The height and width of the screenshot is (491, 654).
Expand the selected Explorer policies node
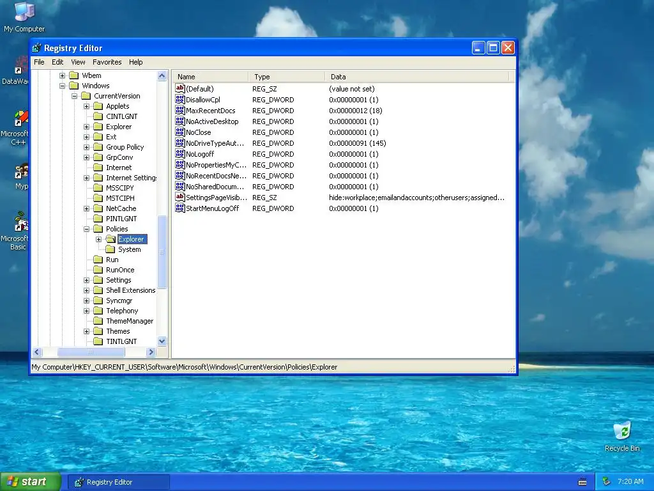[x=98, y=239]
